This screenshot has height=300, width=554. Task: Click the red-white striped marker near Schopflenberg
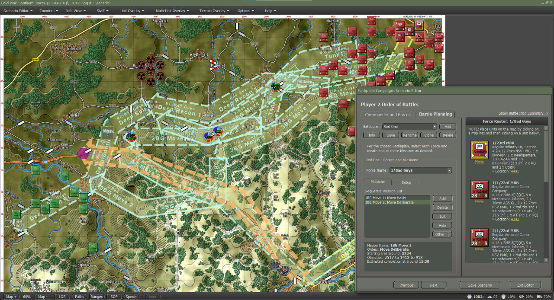(x=213, y=65)
